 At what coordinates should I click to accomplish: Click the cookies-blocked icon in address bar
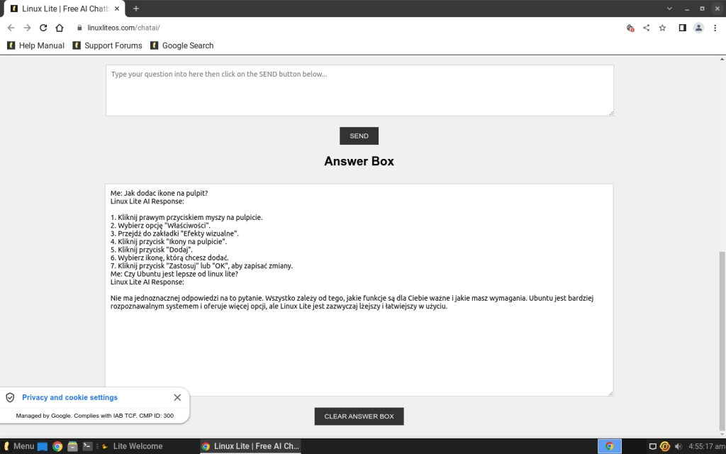630,28
